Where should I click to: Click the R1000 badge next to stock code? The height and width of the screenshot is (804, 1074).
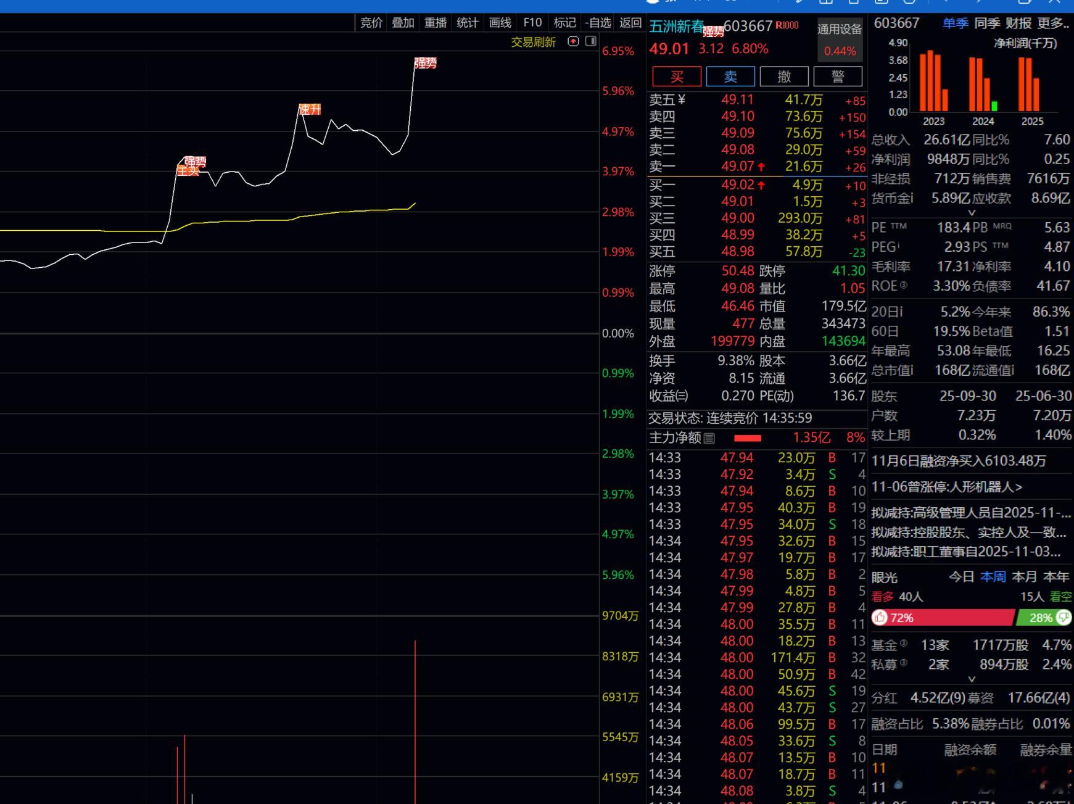click(x=787, y=25)
